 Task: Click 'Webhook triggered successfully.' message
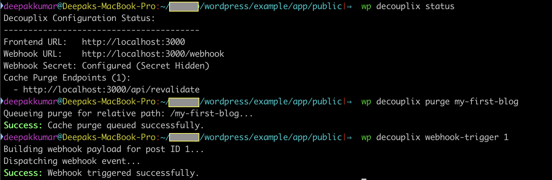coord(123,173)
